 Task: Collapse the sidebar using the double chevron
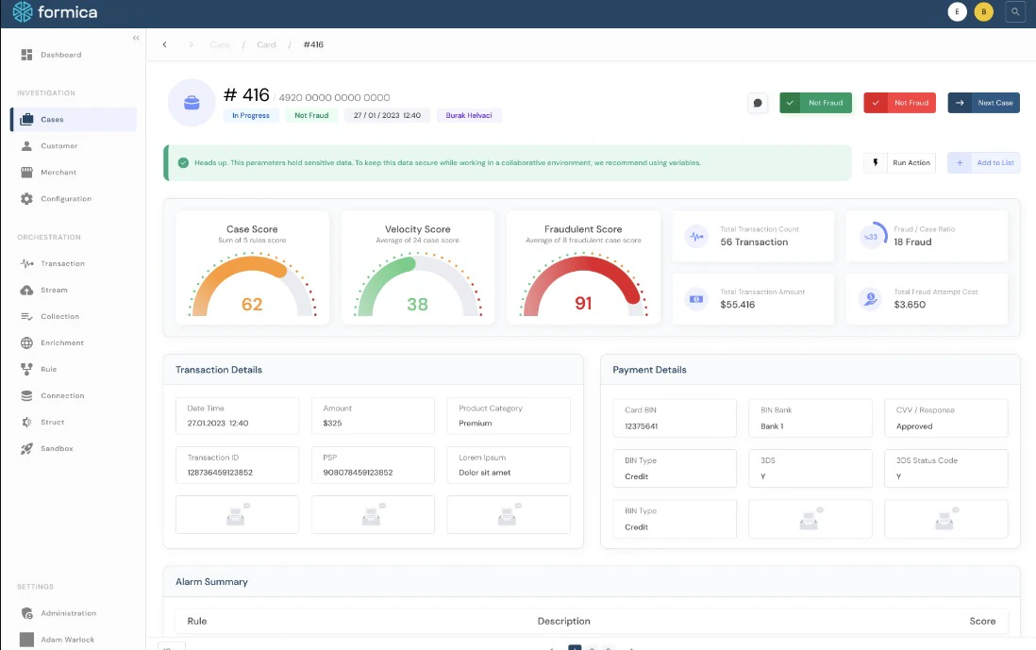tap(135, 38)
